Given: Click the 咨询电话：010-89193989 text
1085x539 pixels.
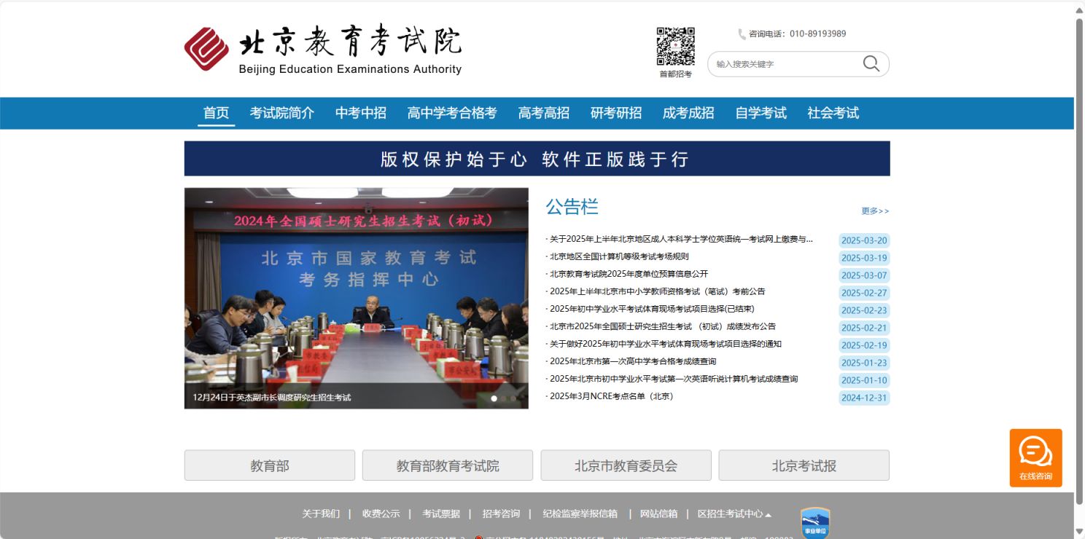Looking at the screenshot, I should 798,34.
